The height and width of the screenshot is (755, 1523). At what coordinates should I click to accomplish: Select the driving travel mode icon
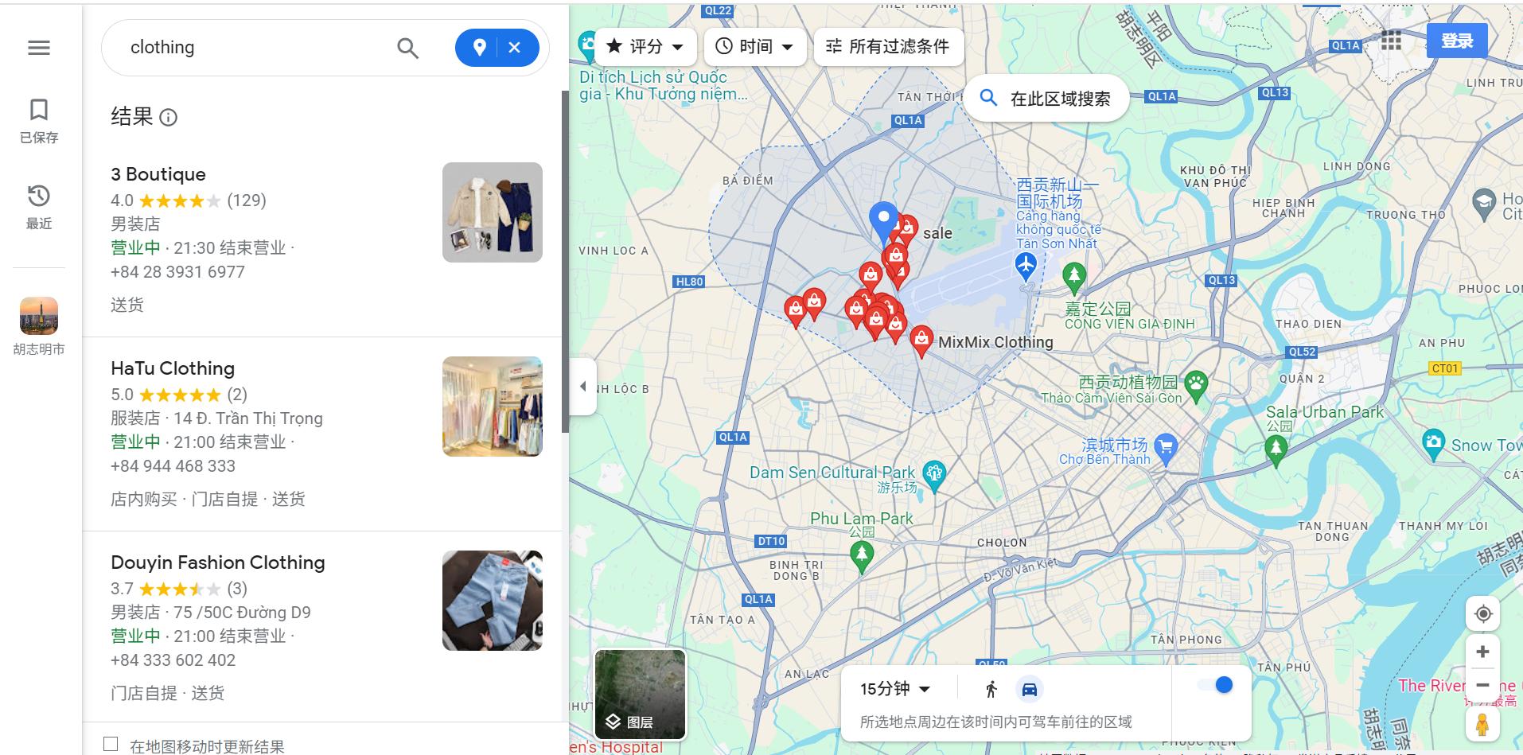coord(1030,689)
